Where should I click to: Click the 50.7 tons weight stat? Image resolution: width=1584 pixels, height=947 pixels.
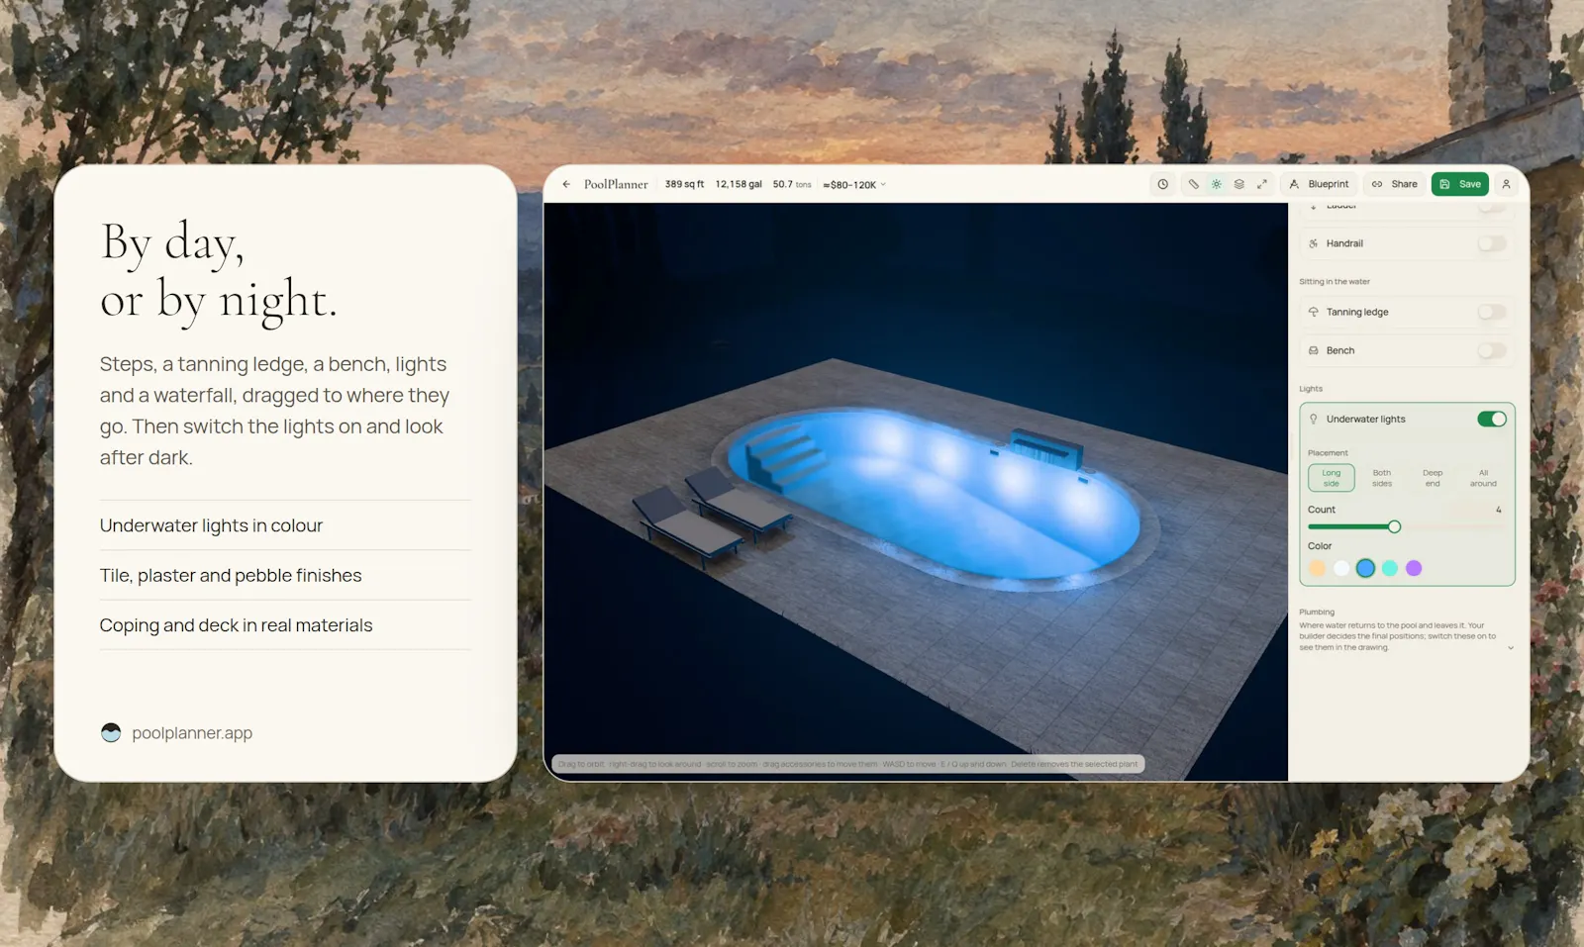pyautogui.click(x=792, y=184)
